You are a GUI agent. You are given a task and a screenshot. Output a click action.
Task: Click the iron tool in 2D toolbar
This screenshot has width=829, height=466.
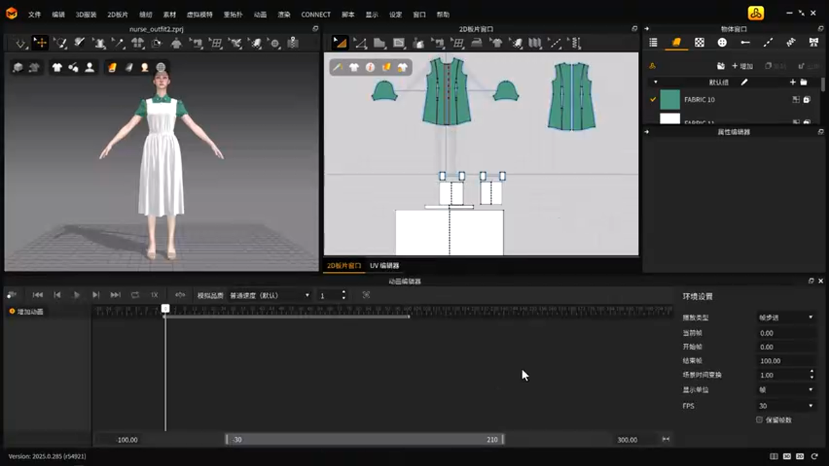click(477, 43)
